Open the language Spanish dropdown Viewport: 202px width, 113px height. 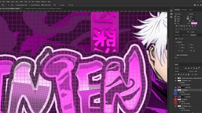(180, 32)
